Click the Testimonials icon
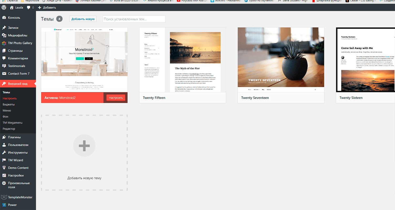This screenshot has height=210, width=395. pos(4,66)
